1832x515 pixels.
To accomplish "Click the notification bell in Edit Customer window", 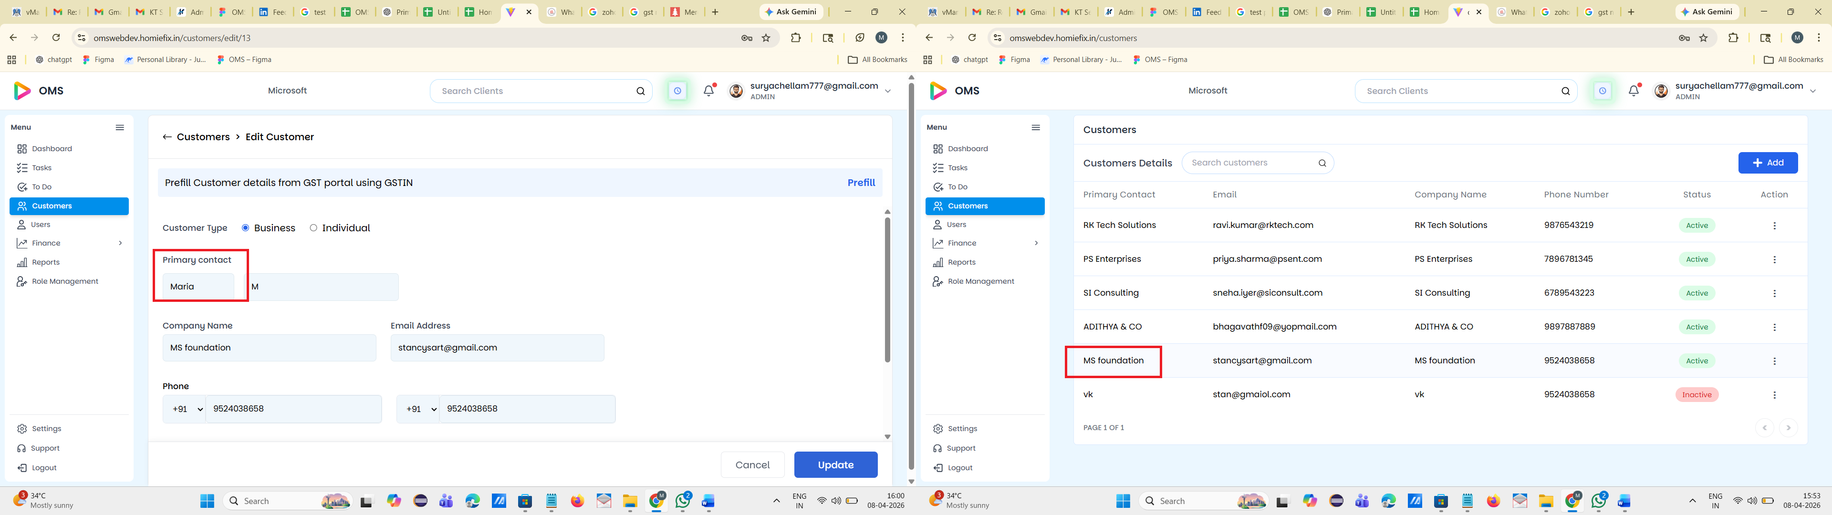I will click(708, 91).
